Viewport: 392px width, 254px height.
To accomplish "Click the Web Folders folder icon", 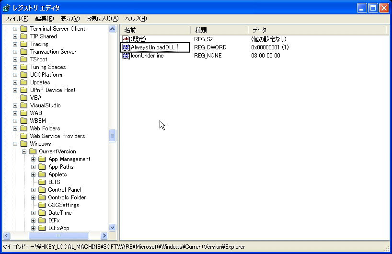I will tap(24, 128).
